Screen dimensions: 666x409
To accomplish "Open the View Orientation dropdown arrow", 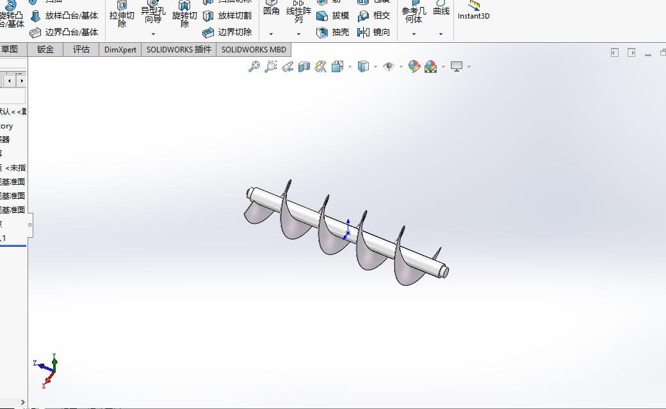I will 350,66.
